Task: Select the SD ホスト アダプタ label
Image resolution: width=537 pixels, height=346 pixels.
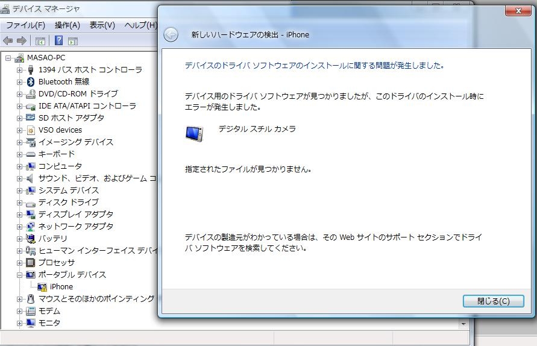Action: 71,118
